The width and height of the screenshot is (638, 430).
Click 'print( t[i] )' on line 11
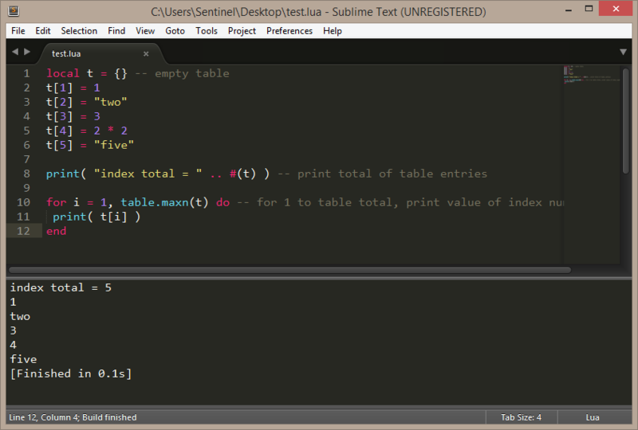(x=96, y=217)
